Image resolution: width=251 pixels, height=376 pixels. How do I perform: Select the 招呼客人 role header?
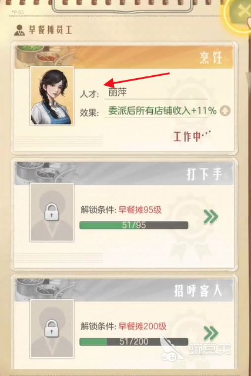tap(124, 290)
